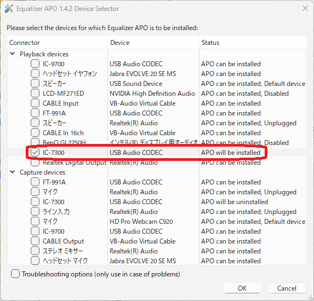Click 'APO will be uninstalled' status text
This screenshot has width=314, height=301.
(x=235, y=202)
